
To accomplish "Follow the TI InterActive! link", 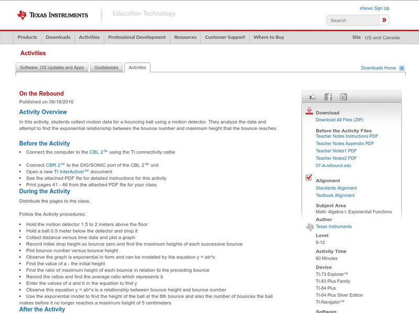I will point(71,172).
